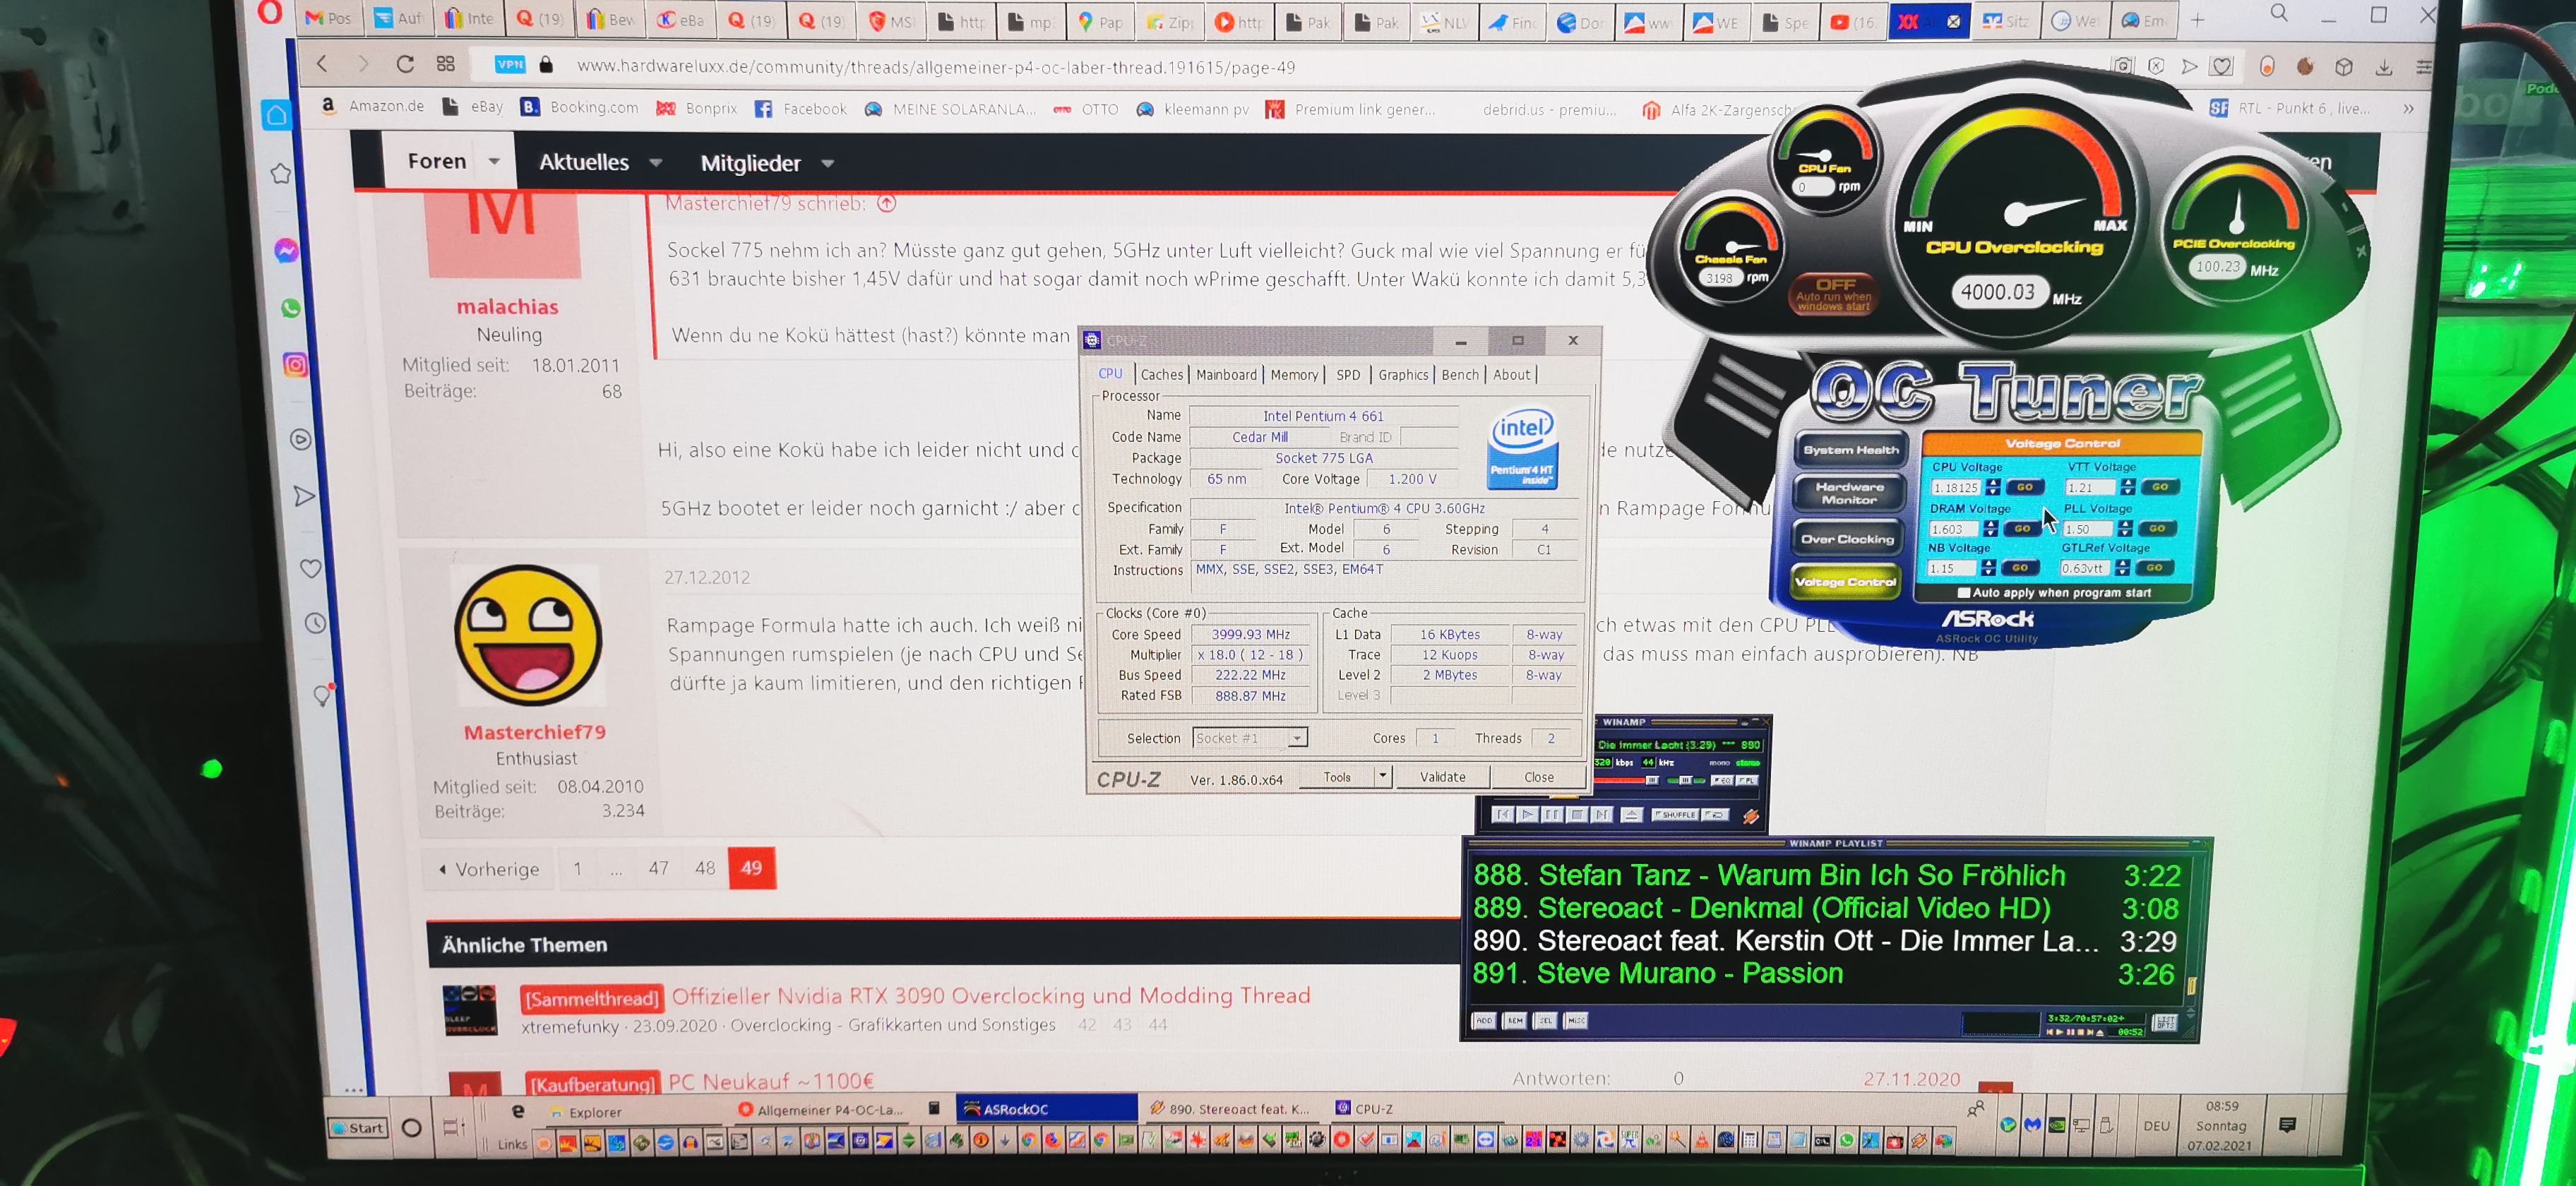Open the history clock in Opera sidebar
Image resolution: width=2576 pixels, height=1186 pixels.
click(315, 624)
